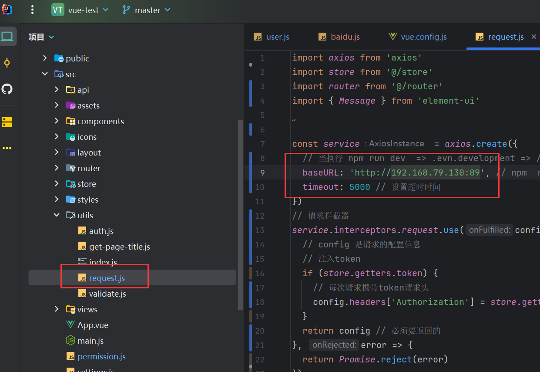This screenshot has width=540, height=372.
Task: Expand the api folder
Action: (x=57, y=90)
